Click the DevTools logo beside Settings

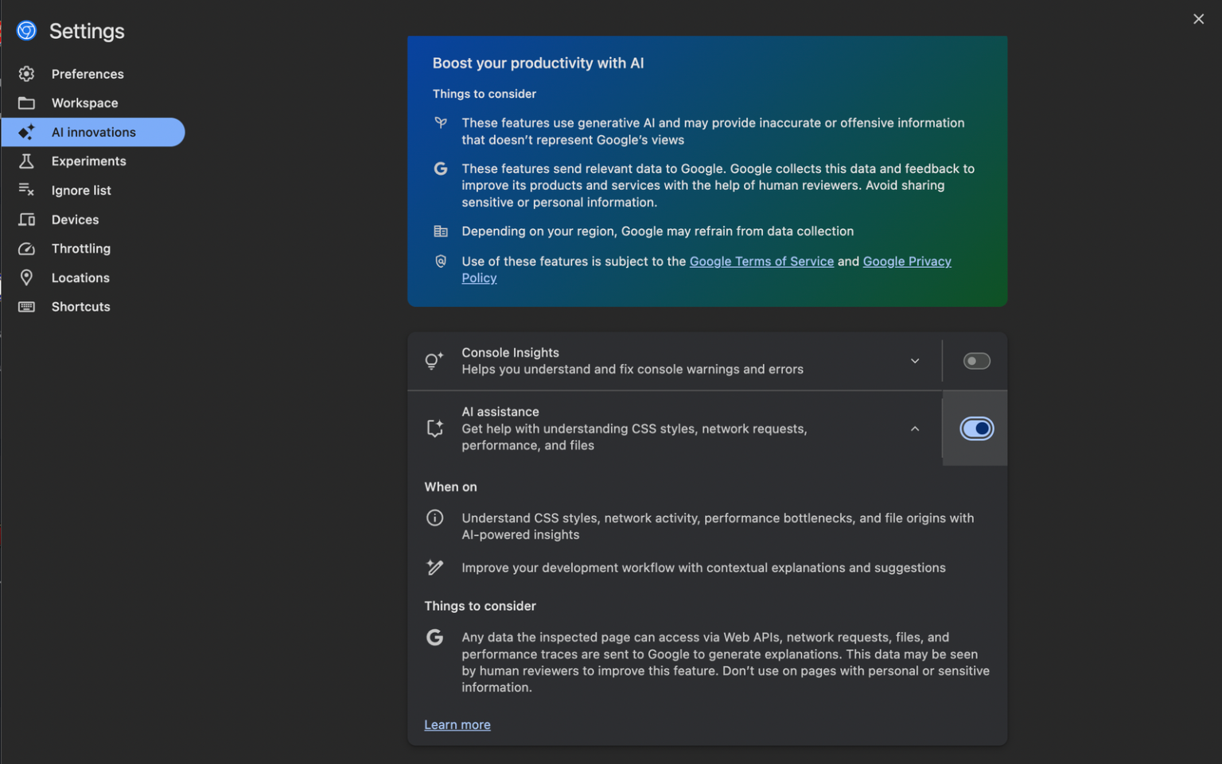[x=26, y=31]
